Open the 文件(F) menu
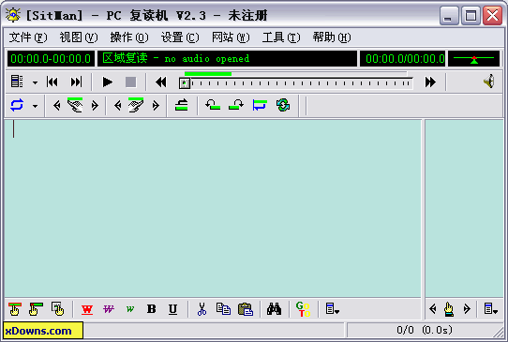 coord(28,37)
